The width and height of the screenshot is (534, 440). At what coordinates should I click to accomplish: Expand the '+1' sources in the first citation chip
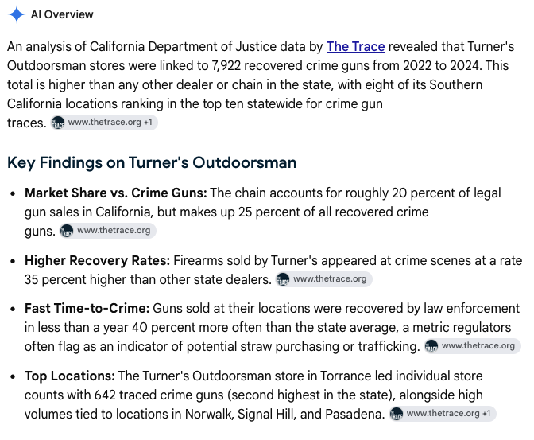point(148,122)
